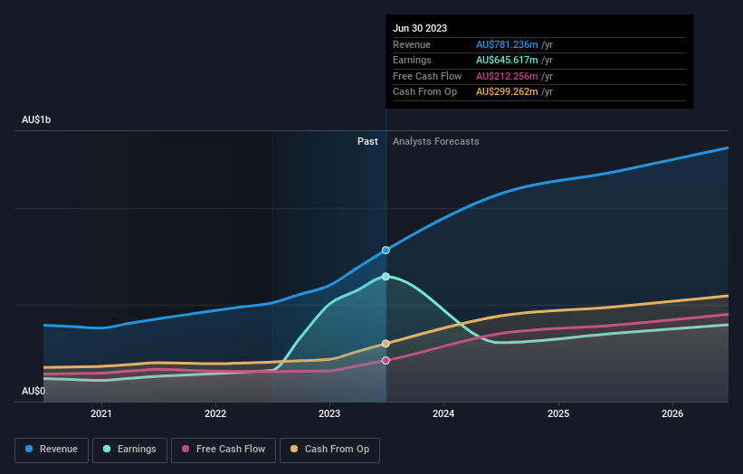
Task: Toggle the Free Cash Flow legend button
Action: point(224,450)
